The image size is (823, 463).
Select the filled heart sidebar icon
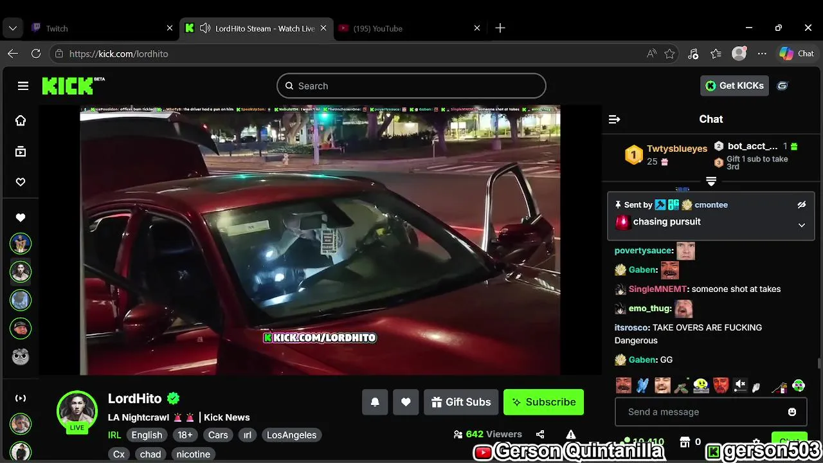[x=21, y=218]
